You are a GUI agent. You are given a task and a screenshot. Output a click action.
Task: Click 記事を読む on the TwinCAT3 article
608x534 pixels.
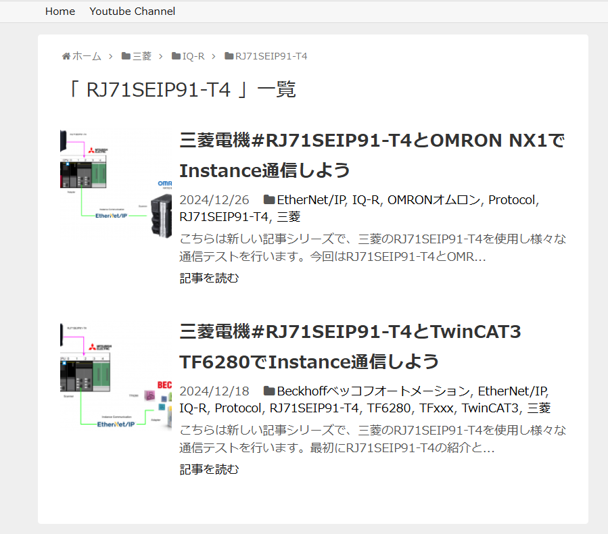(208, 468)
